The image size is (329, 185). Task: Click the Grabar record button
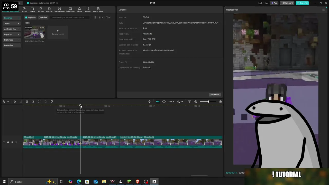(43, 17)
